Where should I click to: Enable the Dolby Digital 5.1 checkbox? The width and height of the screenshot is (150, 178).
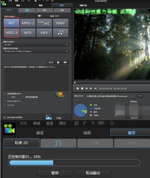(x=5, y=101)
